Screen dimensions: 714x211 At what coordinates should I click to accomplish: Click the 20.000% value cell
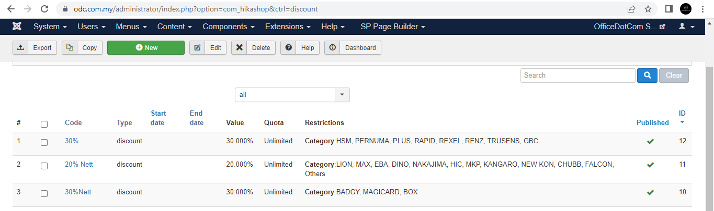tap(240, 165)
